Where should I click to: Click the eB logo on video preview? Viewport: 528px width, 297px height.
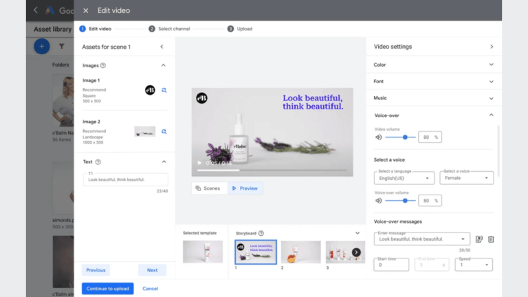[201, 98]
